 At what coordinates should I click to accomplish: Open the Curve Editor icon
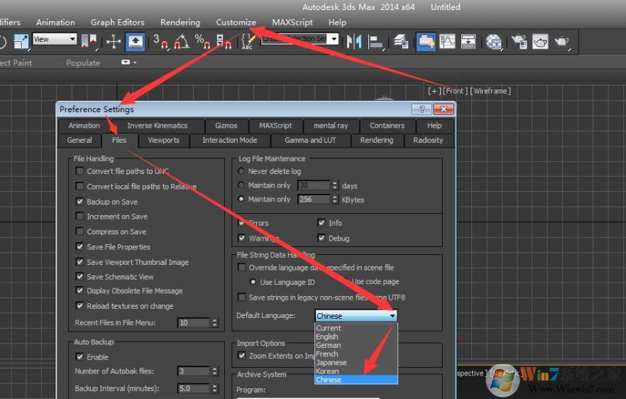[x=447, y=41]
